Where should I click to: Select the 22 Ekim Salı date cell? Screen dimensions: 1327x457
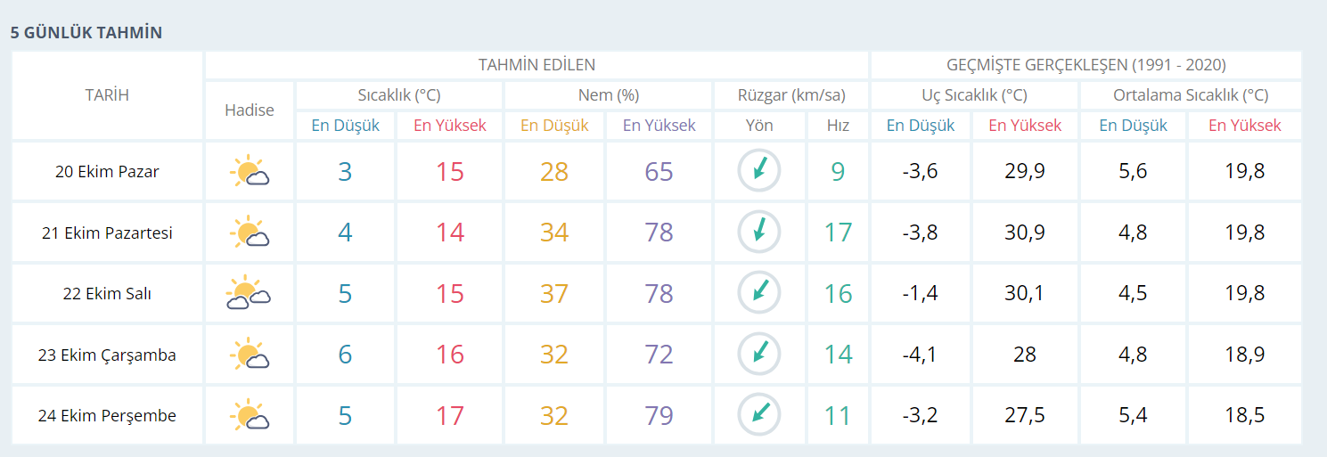107,293
